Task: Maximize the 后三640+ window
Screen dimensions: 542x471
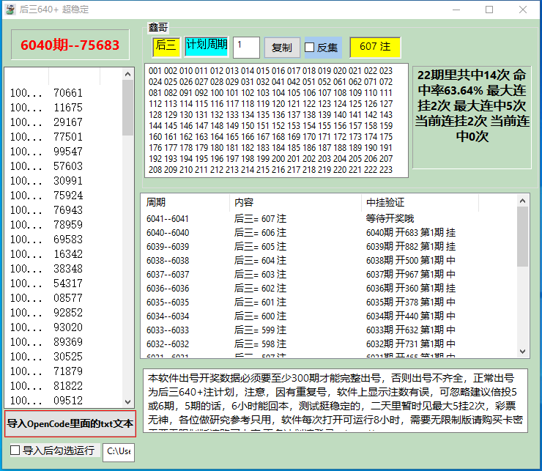Action: 489,10
